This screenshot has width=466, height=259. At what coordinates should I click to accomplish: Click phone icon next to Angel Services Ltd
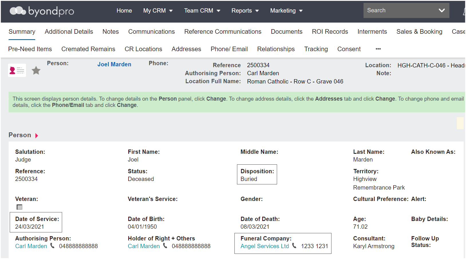294,246
